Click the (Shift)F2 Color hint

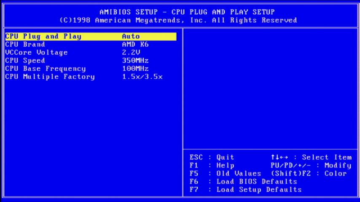pyautogui.click(x=309, y=173)
